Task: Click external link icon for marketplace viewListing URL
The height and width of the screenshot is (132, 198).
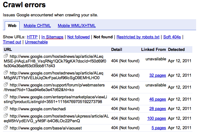Action: [6, 96]
